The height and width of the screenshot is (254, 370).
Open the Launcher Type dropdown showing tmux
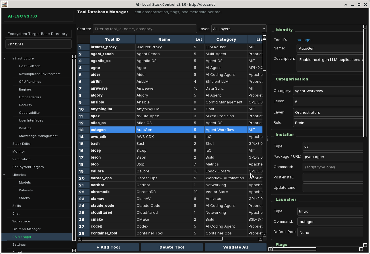click(x=330, y=211)
